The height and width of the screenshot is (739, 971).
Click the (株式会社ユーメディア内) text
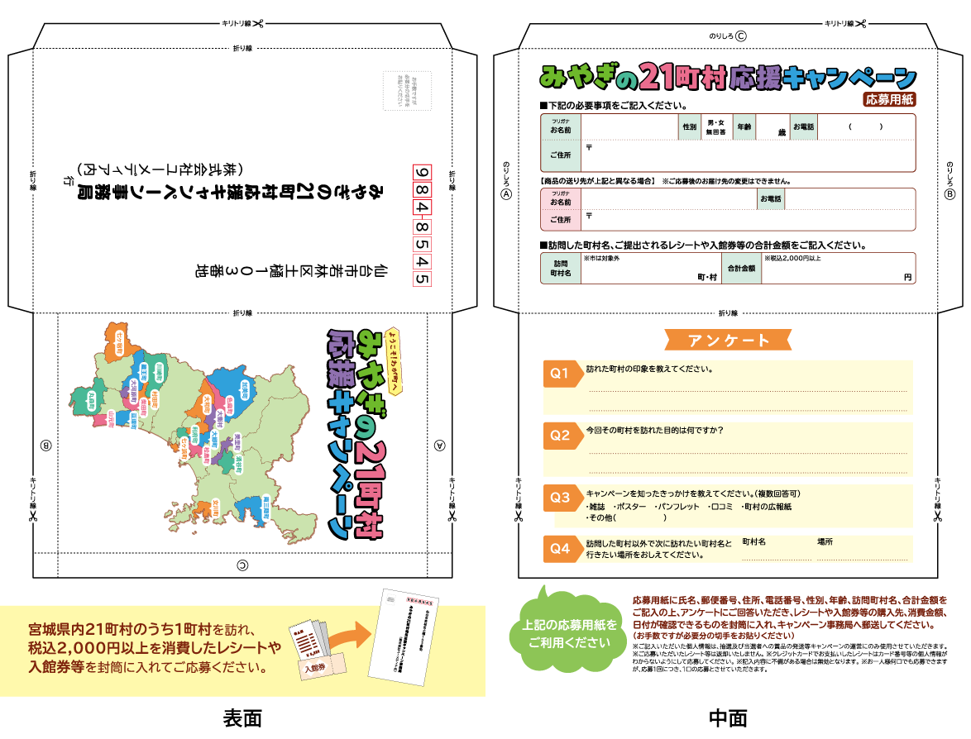160,169
